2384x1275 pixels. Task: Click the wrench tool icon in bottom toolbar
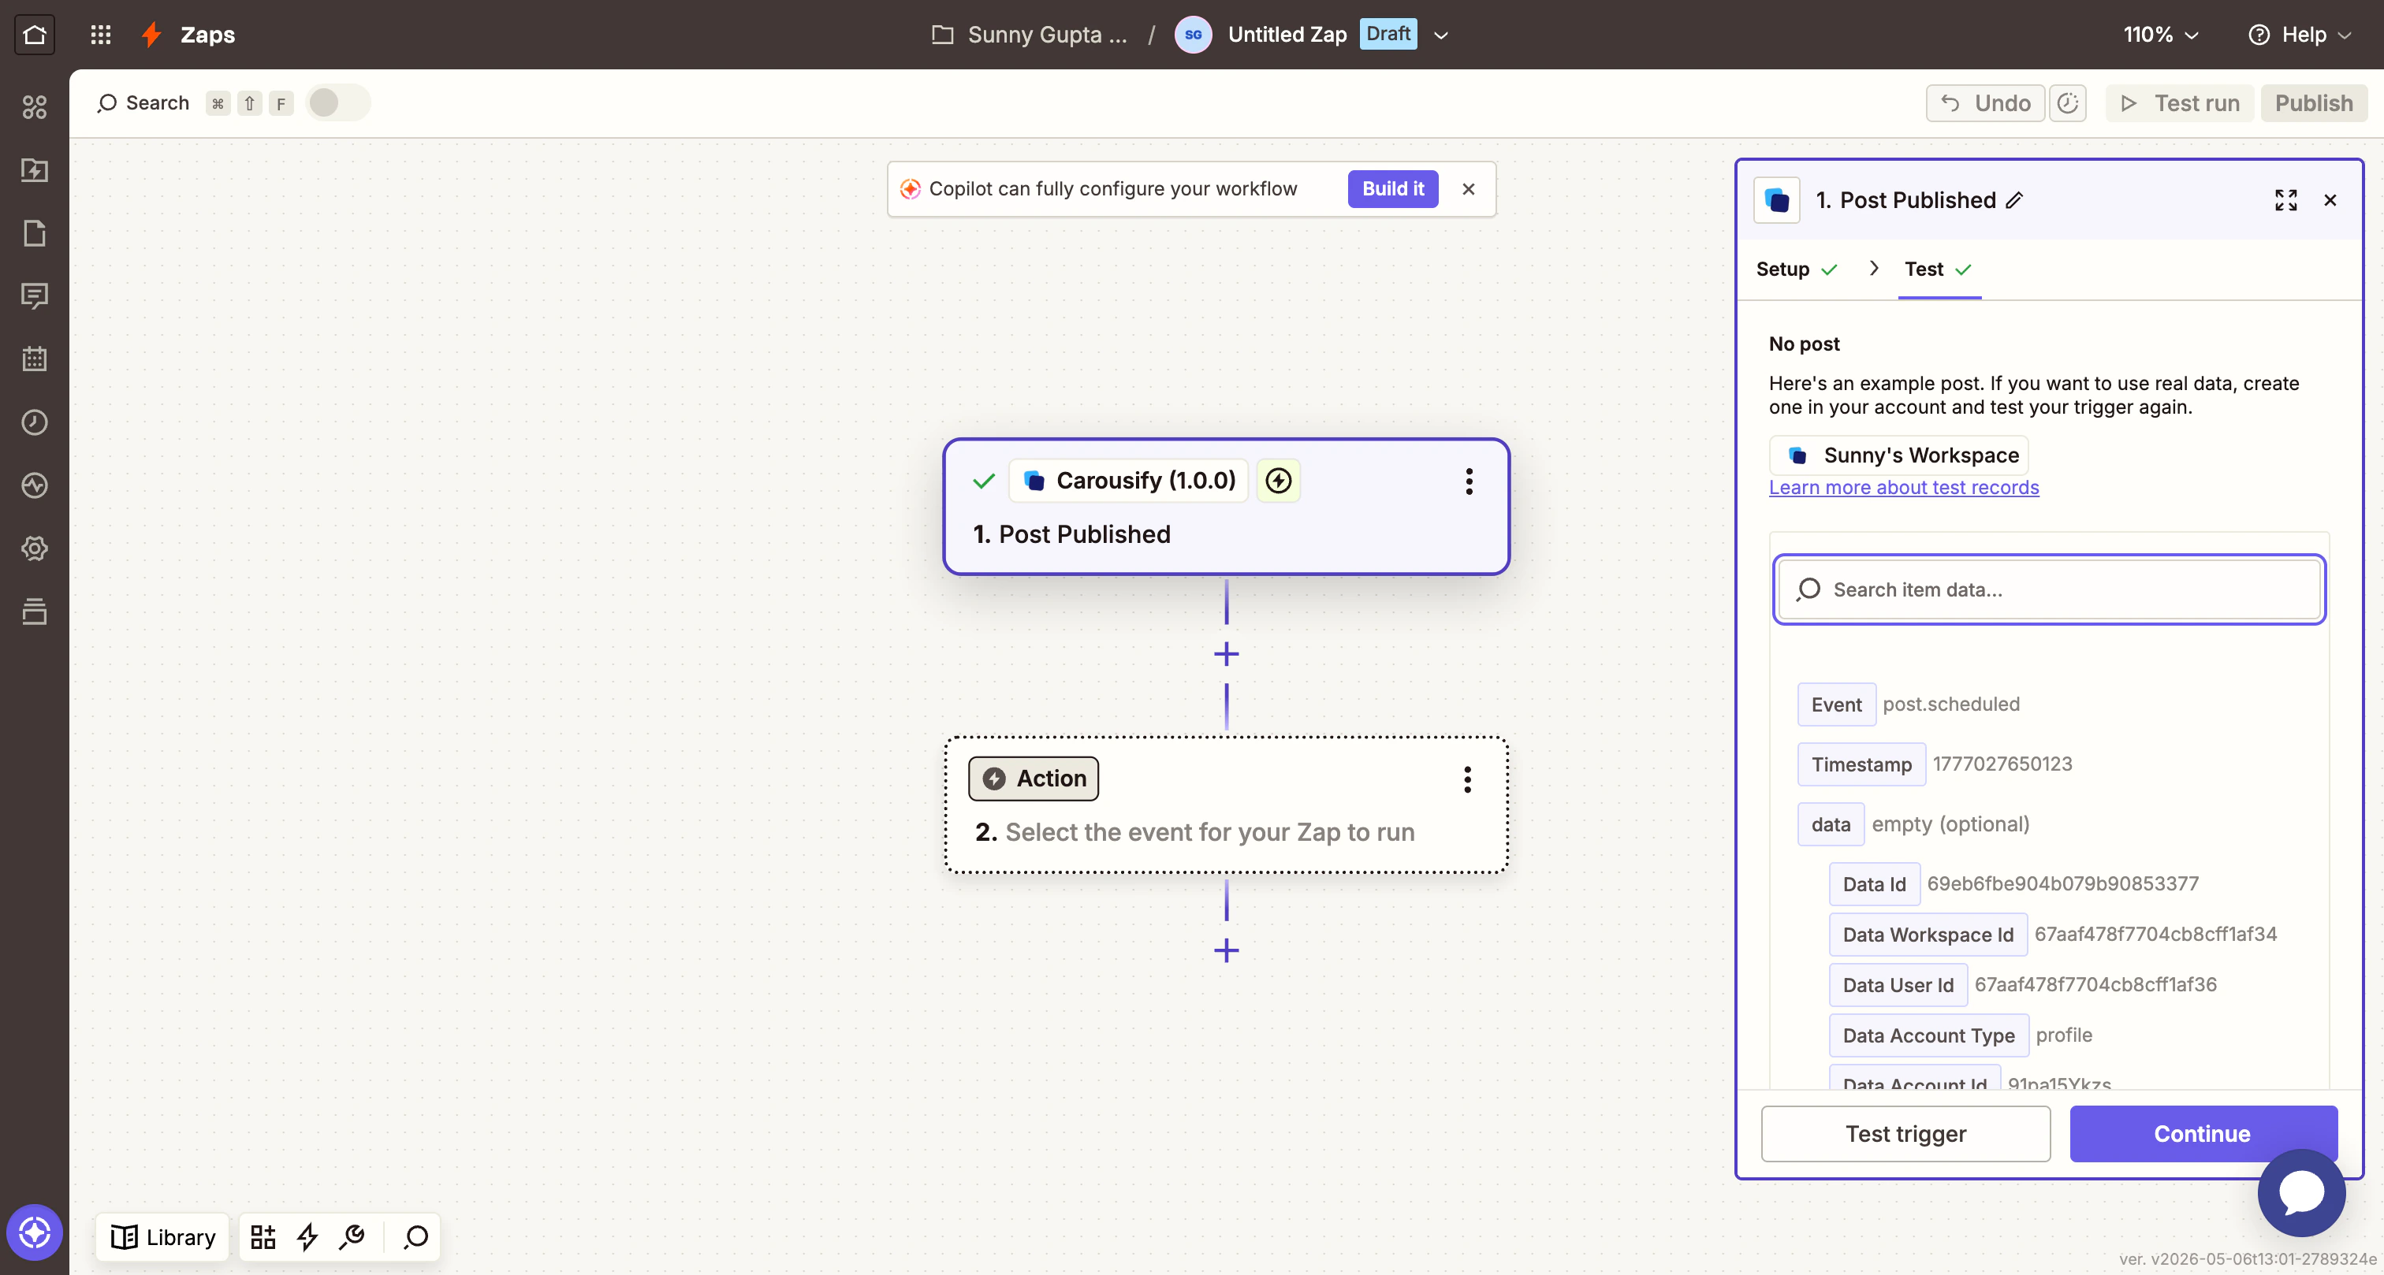coord(352,1237)
